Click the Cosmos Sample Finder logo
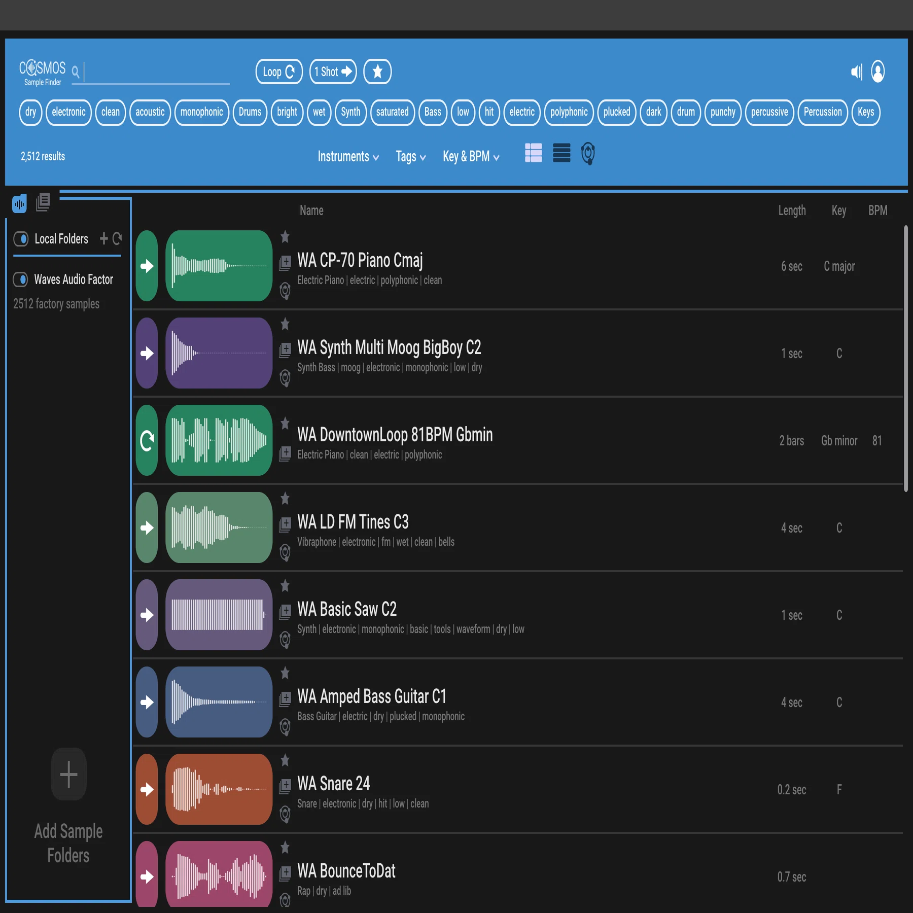 (x=43, y=73)
